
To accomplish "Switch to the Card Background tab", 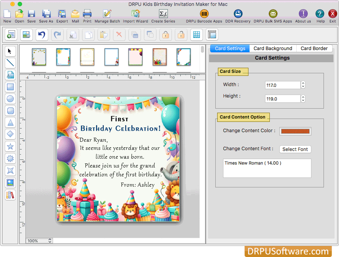I will 273,48.
